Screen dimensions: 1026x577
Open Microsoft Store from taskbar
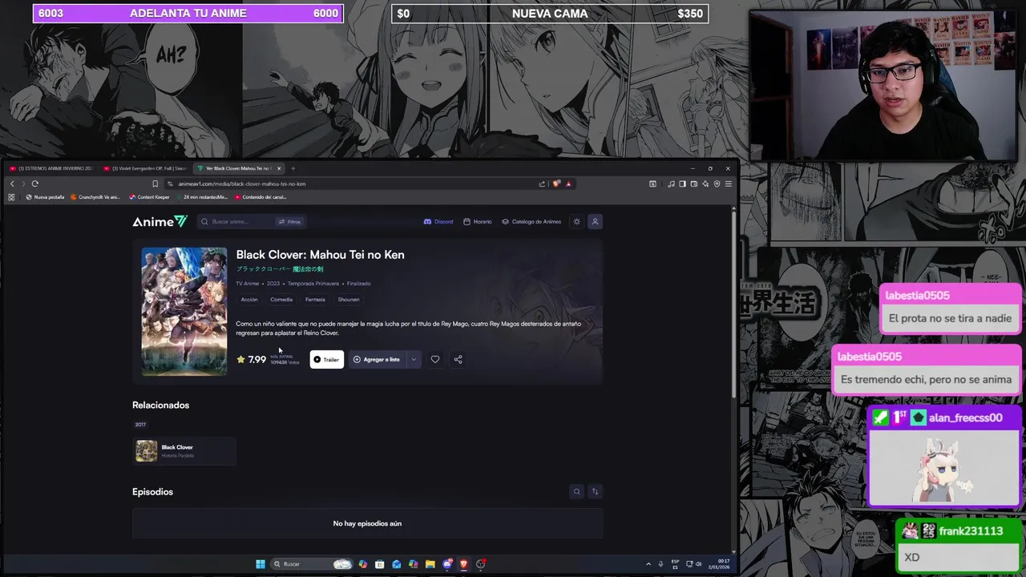click(379, 564)
